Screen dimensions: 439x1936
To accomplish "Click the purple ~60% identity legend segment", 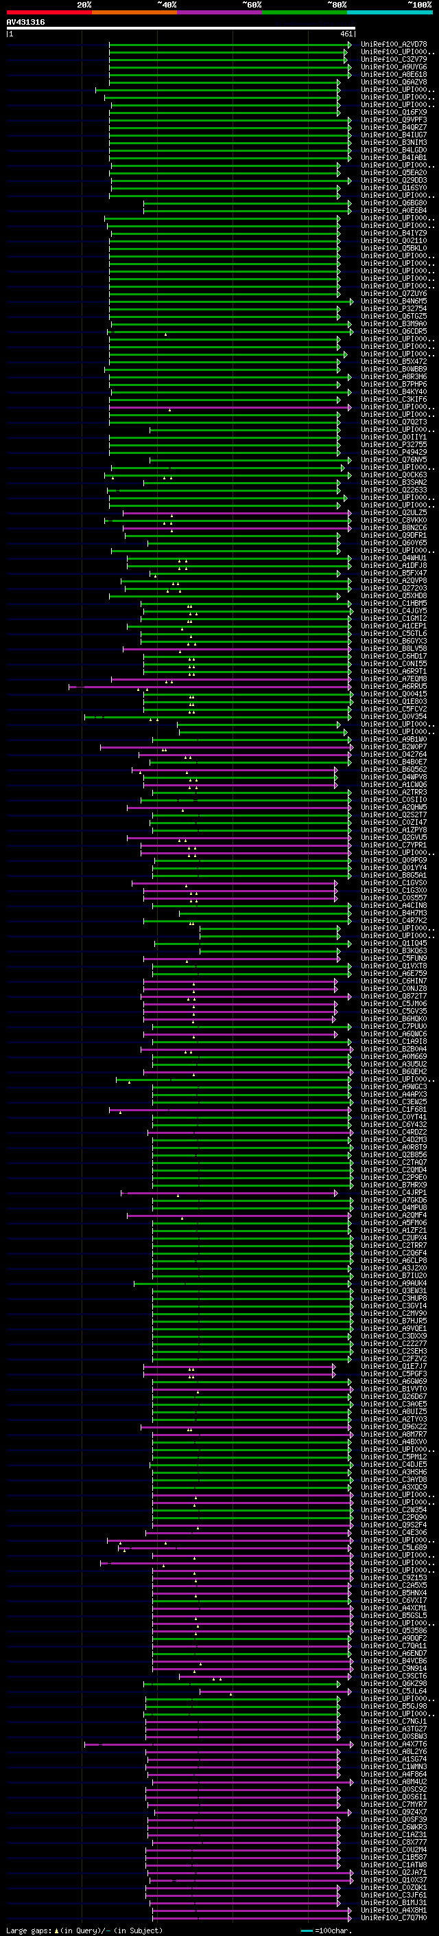I will [x=220, y=12].
